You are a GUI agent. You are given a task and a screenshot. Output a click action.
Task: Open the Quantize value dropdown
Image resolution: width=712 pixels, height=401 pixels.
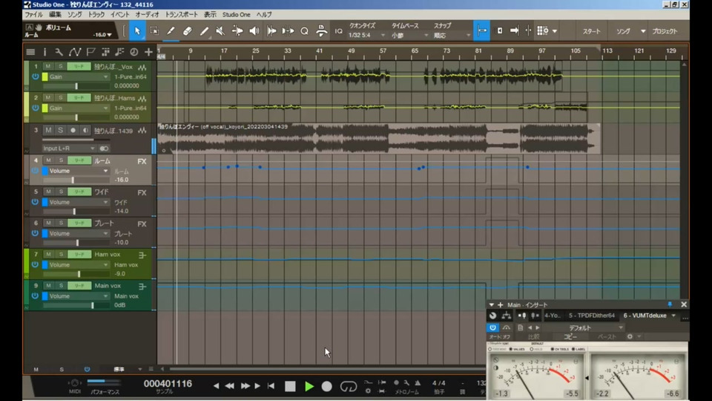[x=367, y=35]
